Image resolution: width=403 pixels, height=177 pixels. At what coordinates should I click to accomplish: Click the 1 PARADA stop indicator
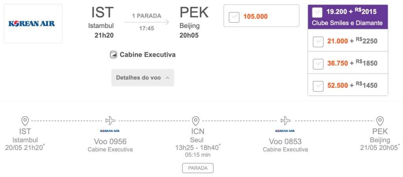tap(146, 16)
